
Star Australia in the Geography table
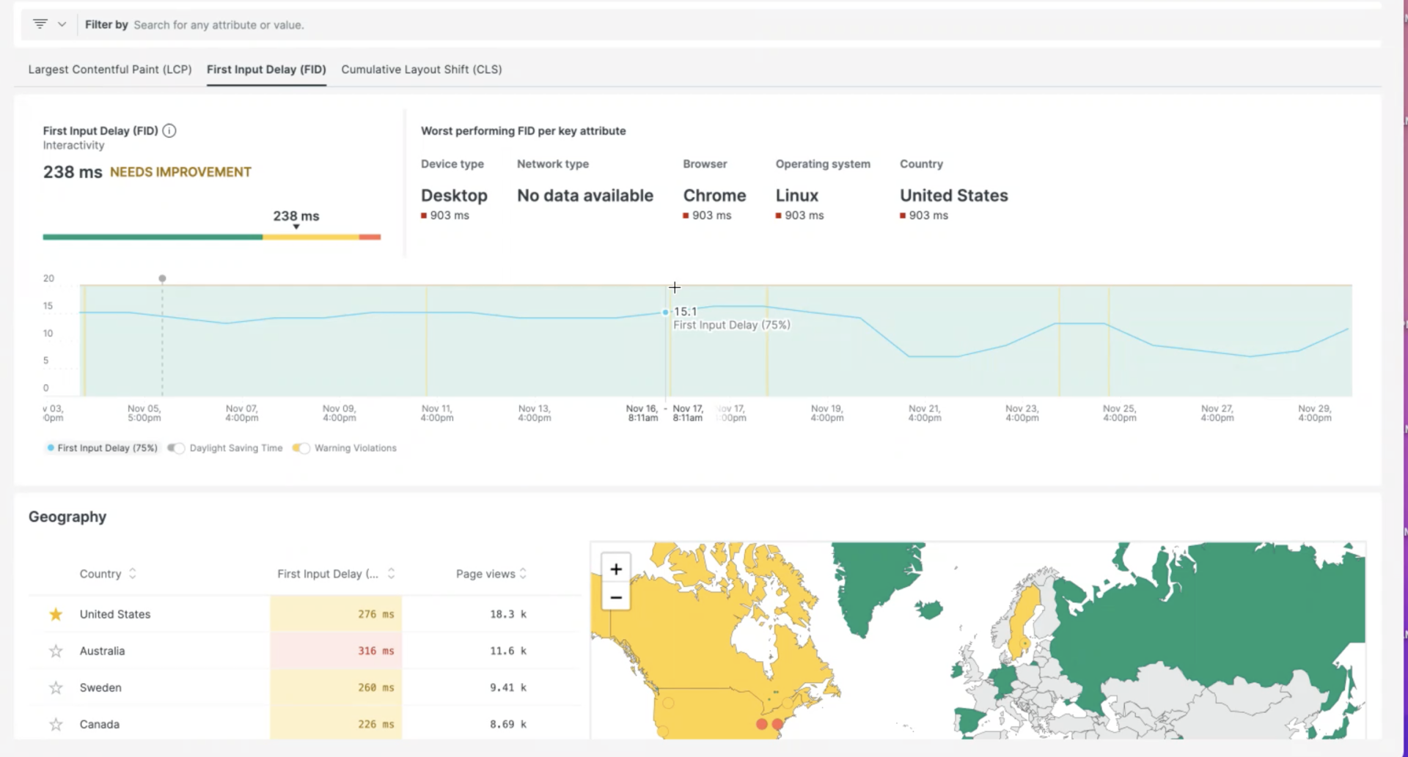[x=55, y=651]
